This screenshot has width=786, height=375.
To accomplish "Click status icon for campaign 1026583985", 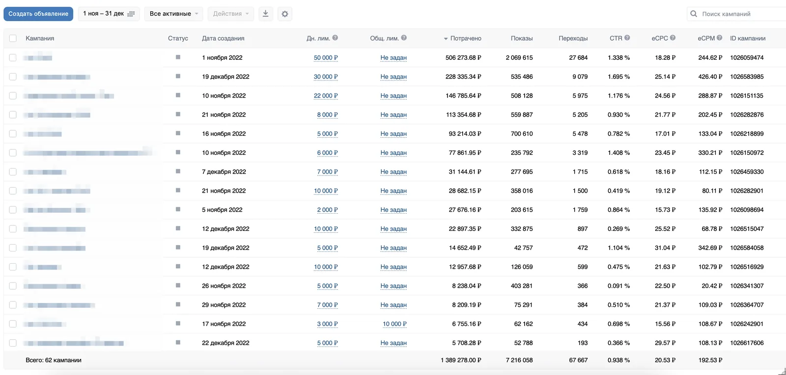I will (178, 76).
